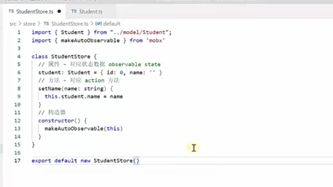Click the 'observable state' comment text
The image size is (333, 187).
click(134, 65)
